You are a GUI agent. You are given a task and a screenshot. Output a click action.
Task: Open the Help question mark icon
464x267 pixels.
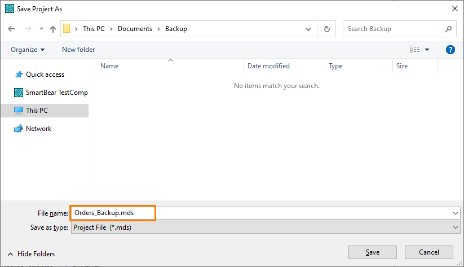pyautogui.click(x=450, y=50)
